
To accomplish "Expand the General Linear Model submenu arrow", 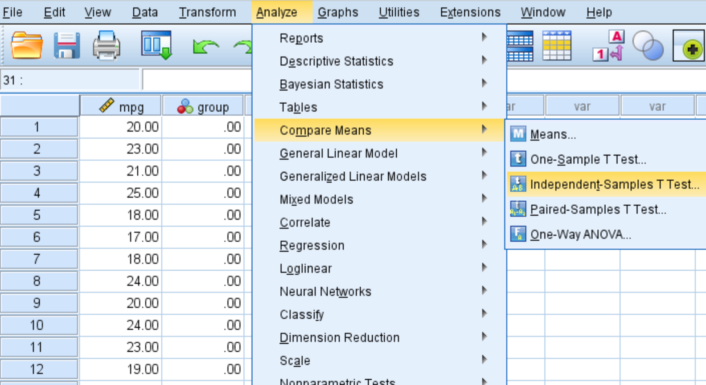I will click(484, 152).
